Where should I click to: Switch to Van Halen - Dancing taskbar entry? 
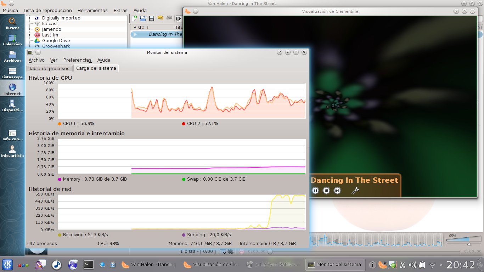click(149, 264)
